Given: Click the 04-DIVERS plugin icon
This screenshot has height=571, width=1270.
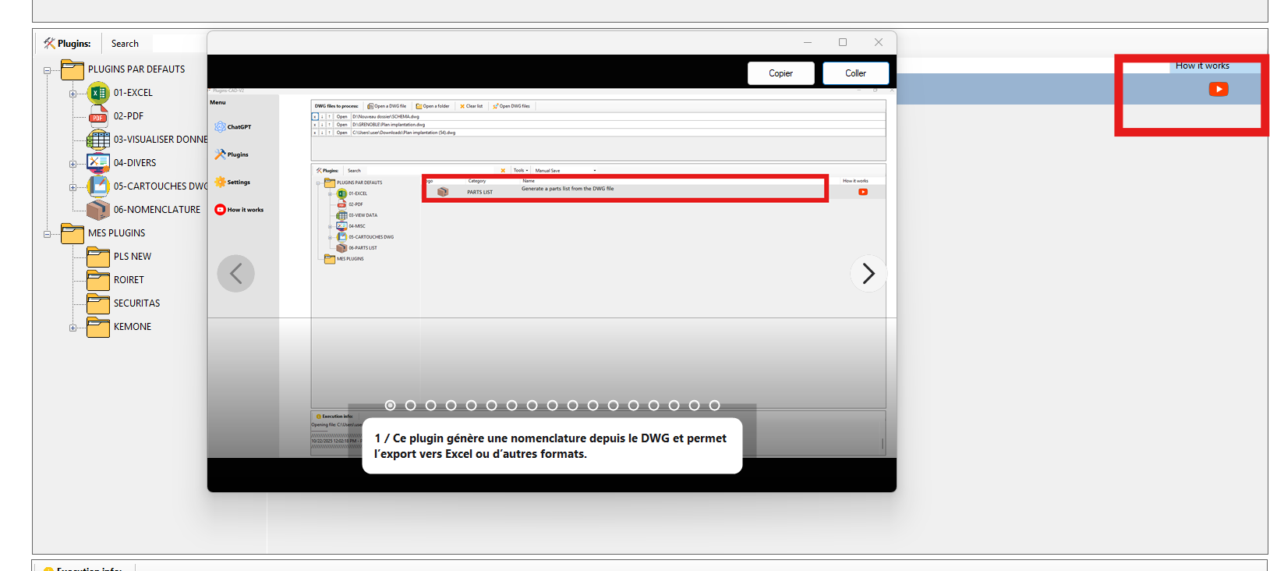Looking at the screenshot, I should pyautogui.click(x=98, y=163).
